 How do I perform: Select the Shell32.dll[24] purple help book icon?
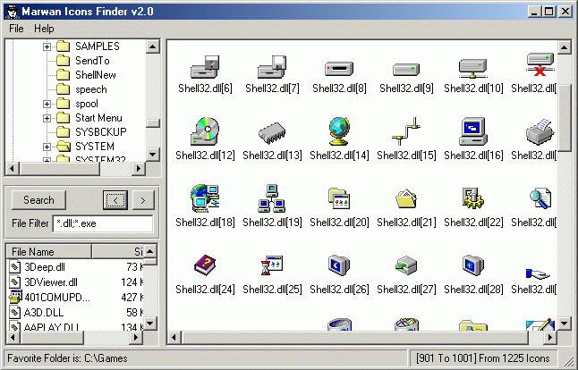[x=205, y=265]
